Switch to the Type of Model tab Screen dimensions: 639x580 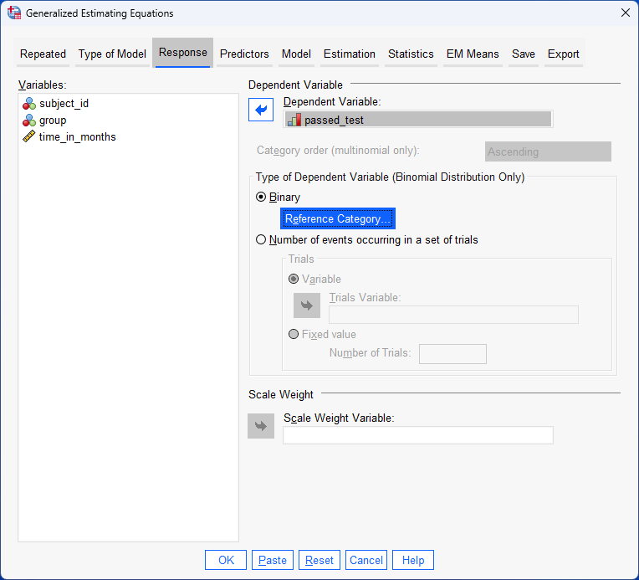coord(112,54)
